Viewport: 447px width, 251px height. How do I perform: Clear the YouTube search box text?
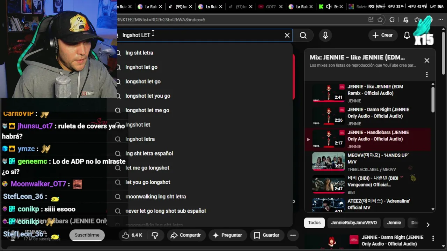(x=287, y=35)
